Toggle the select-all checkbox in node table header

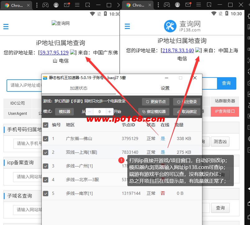[x=45, y=125]
